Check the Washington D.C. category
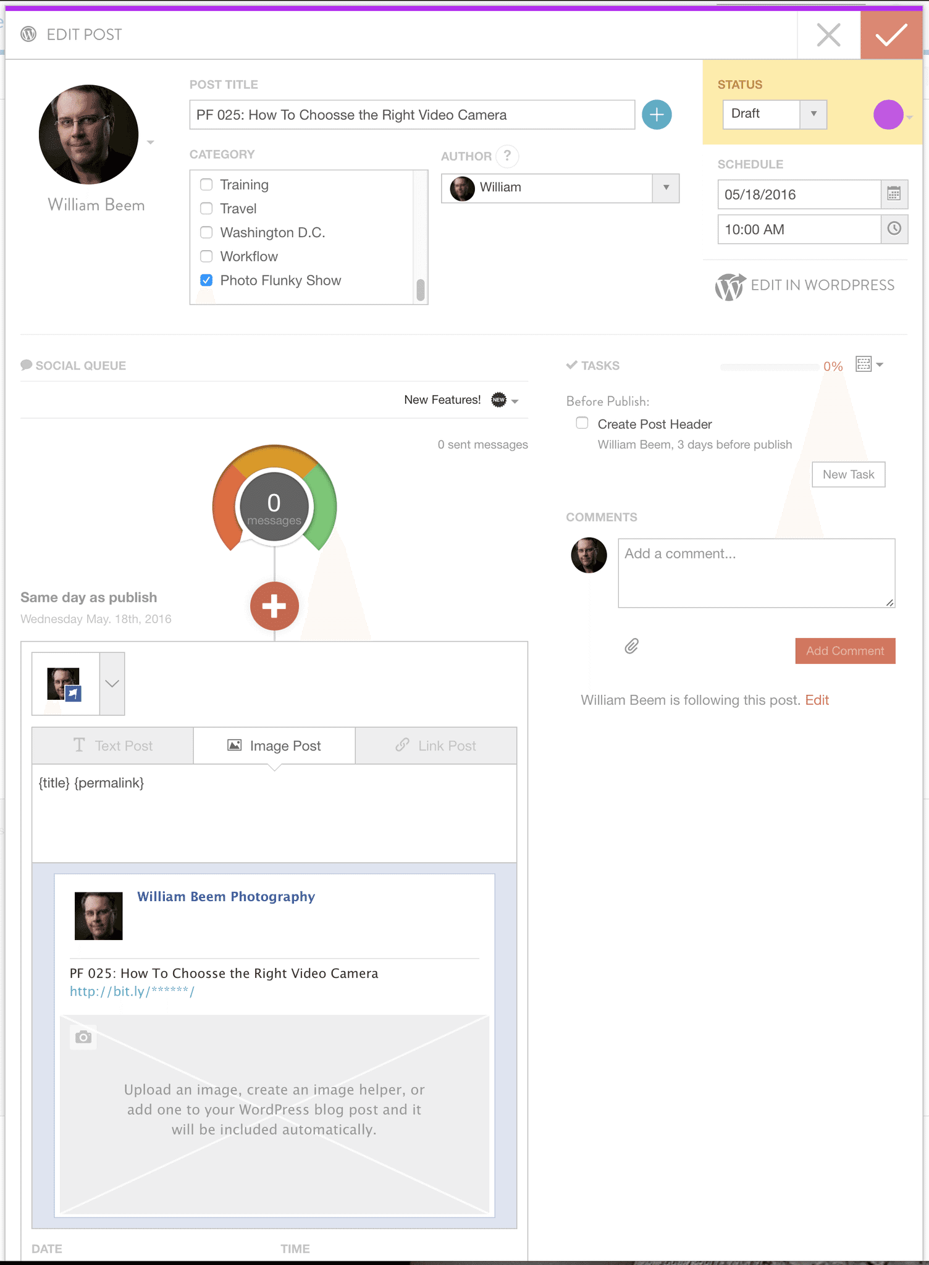Viewport: 929px width, 1265px height. 206,232
